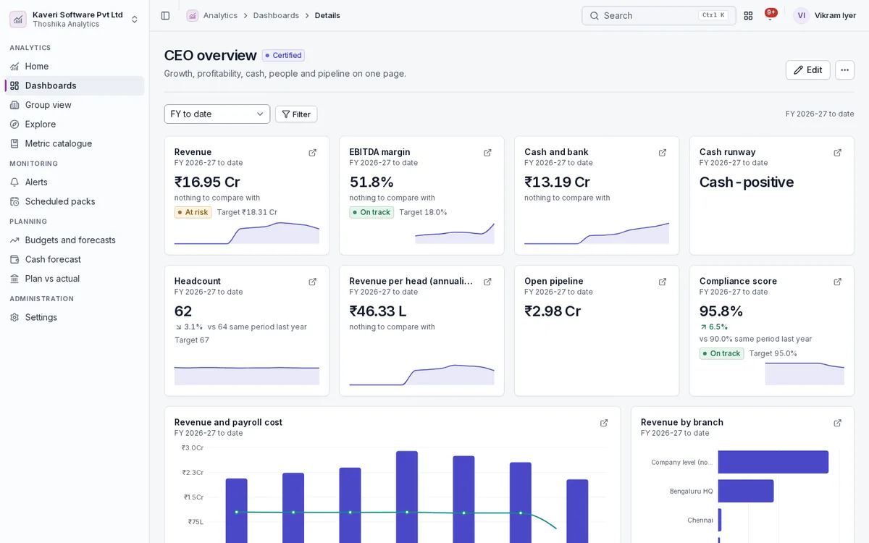Open Revenue by branch chart externally
This screenshot has height=543, width=869.
pos(838,423)
